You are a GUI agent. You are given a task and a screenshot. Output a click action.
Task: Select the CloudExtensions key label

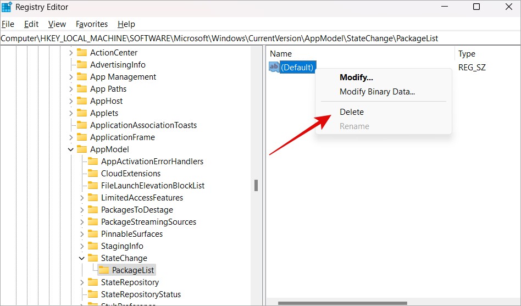click(131, 174)
